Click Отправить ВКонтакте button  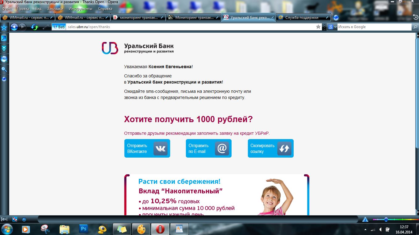[x=147, y=148]
